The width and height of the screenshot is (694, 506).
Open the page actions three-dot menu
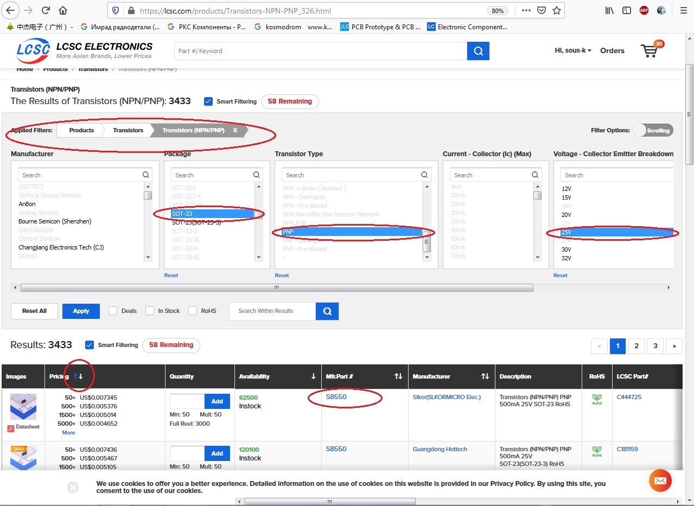pyautogui.click(x=526, y=10)
